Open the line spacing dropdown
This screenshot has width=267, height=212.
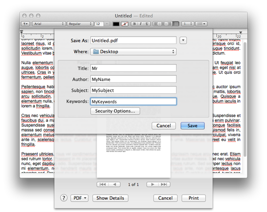click(188, 24)
